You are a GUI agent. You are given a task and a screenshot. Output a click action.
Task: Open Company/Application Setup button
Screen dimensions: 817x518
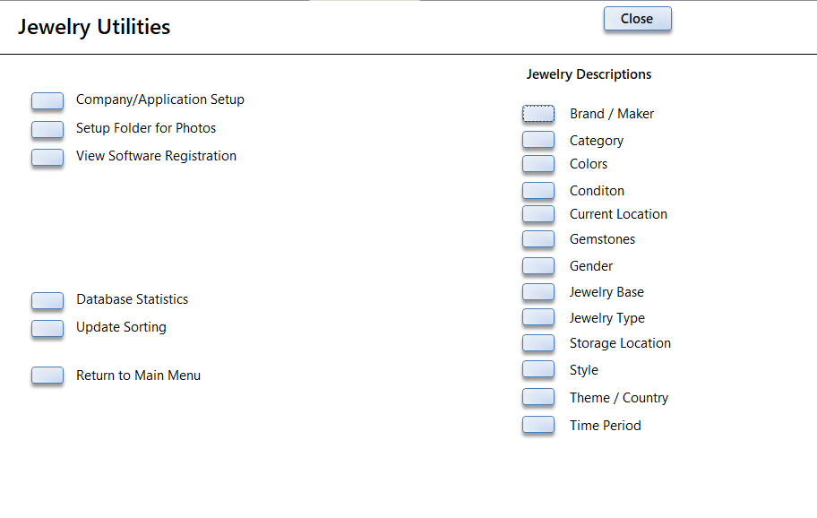[47, 100]
